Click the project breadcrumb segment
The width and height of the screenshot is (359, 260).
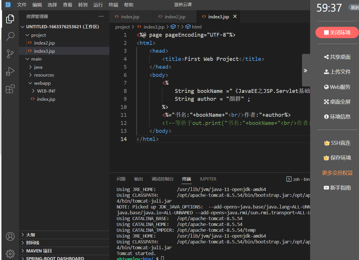(x=122, y=27)
